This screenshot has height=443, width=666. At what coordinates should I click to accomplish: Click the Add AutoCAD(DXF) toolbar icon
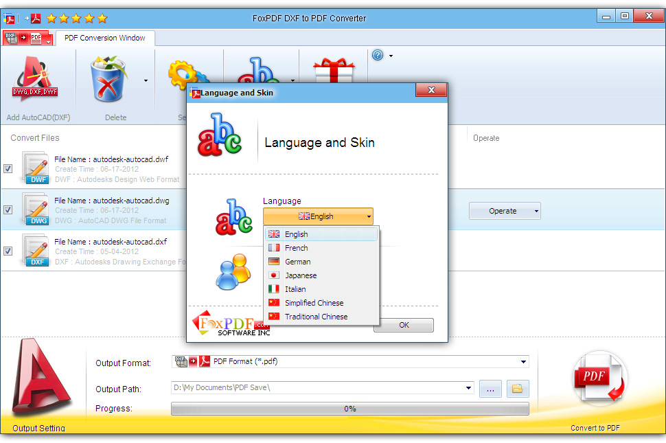[36, 78]
